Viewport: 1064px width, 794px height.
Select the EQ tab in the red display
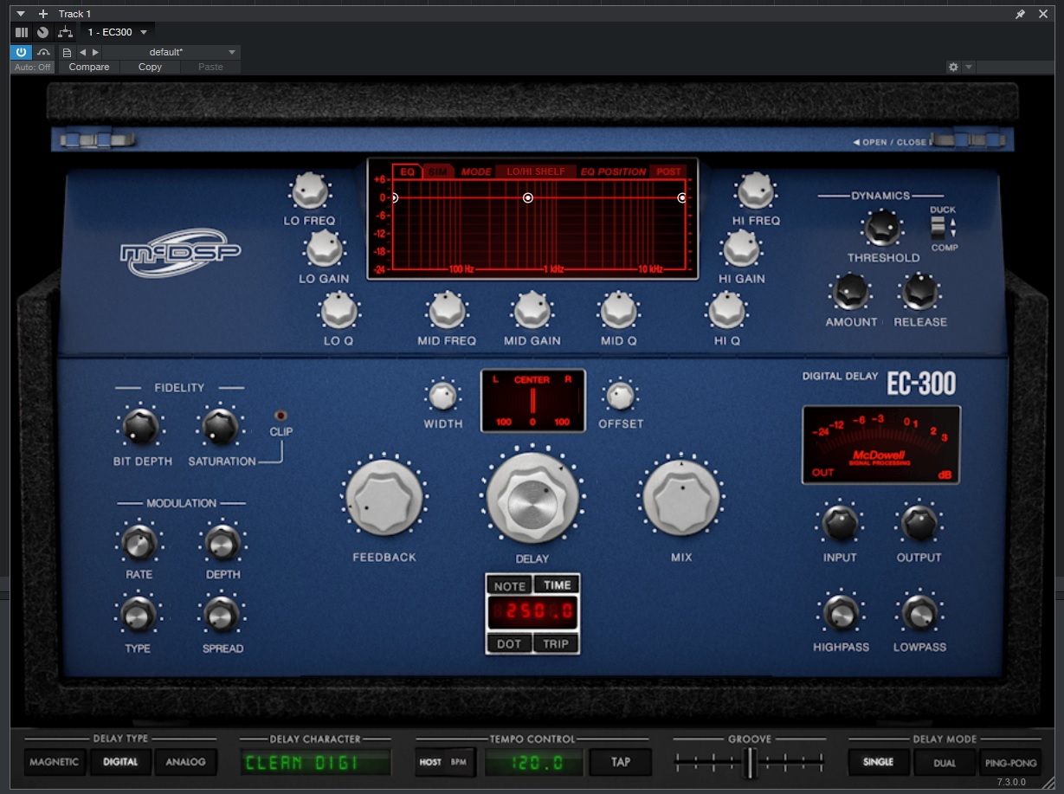[x=407, y=171]
